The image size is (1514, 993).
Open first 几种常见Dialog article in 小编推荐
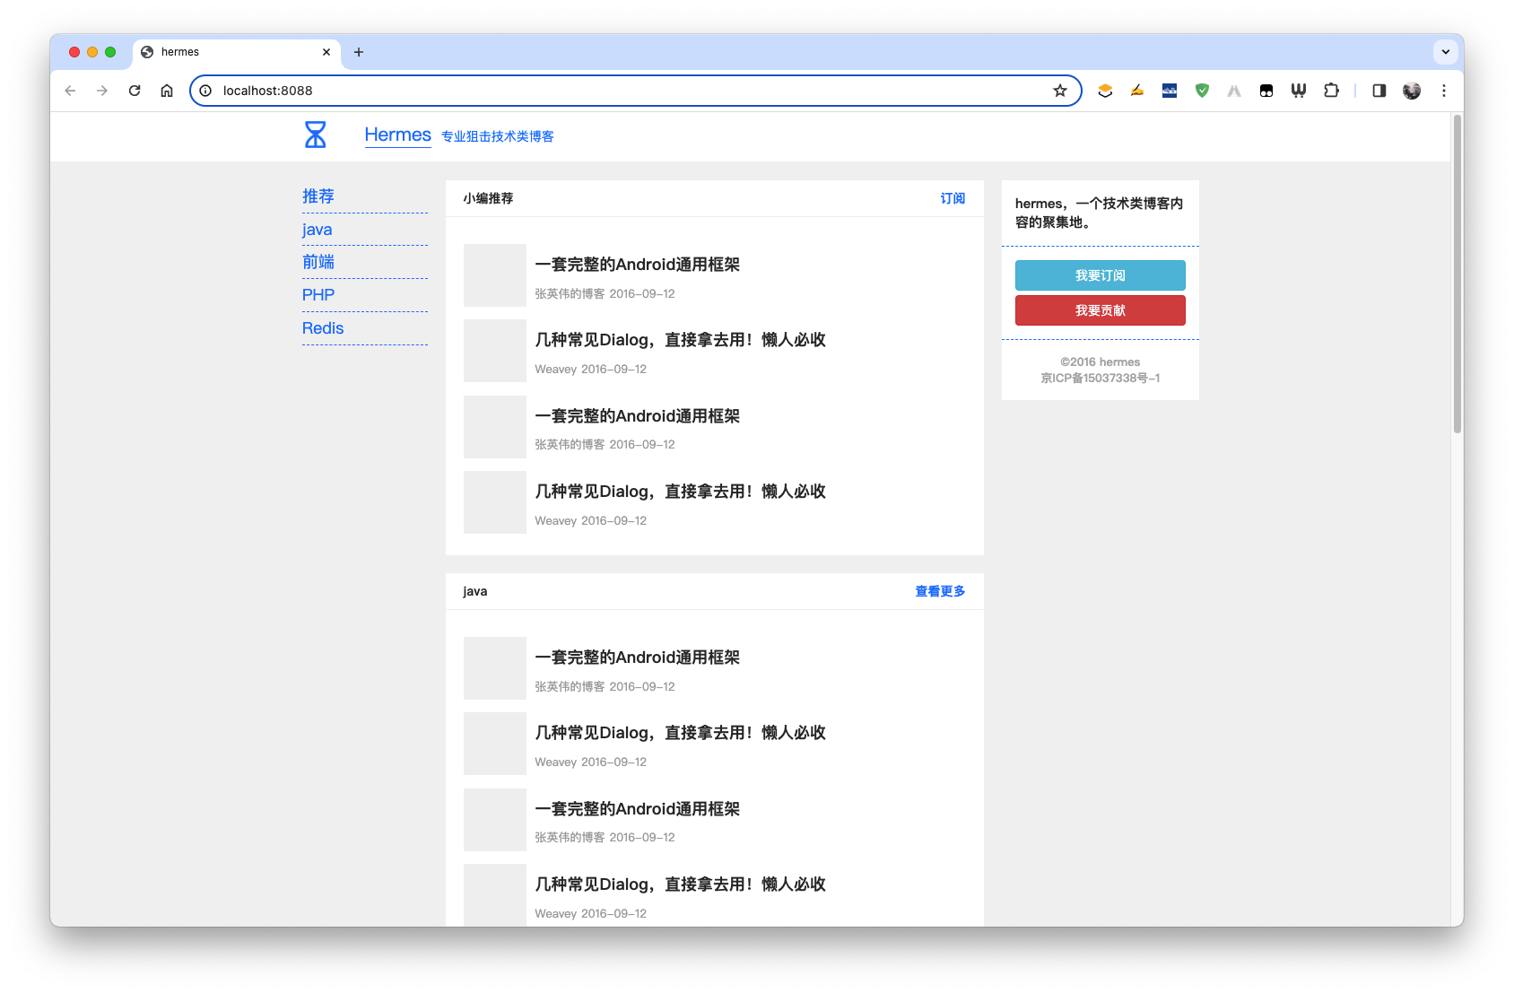[x=681, y=340]
